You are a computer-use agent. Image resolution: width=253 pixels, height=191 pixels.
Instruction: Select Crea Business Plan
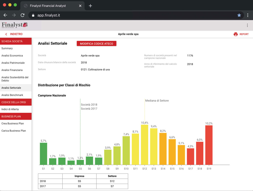pyautogui.click(x=13, y=124)
